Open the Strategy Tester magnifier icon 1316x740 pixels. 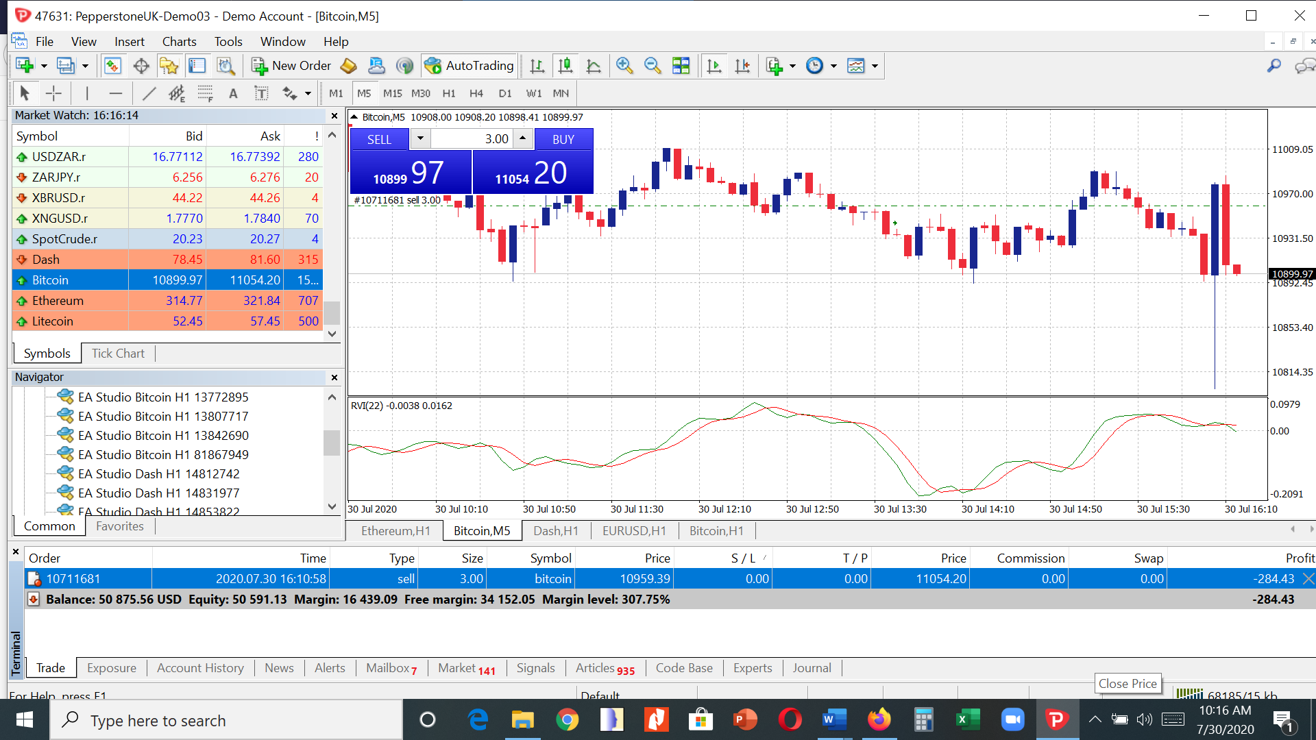coord(226,66)
